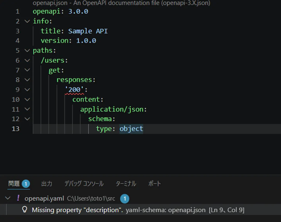Collapse the schema block at line 12

click(x=27, y=119)
